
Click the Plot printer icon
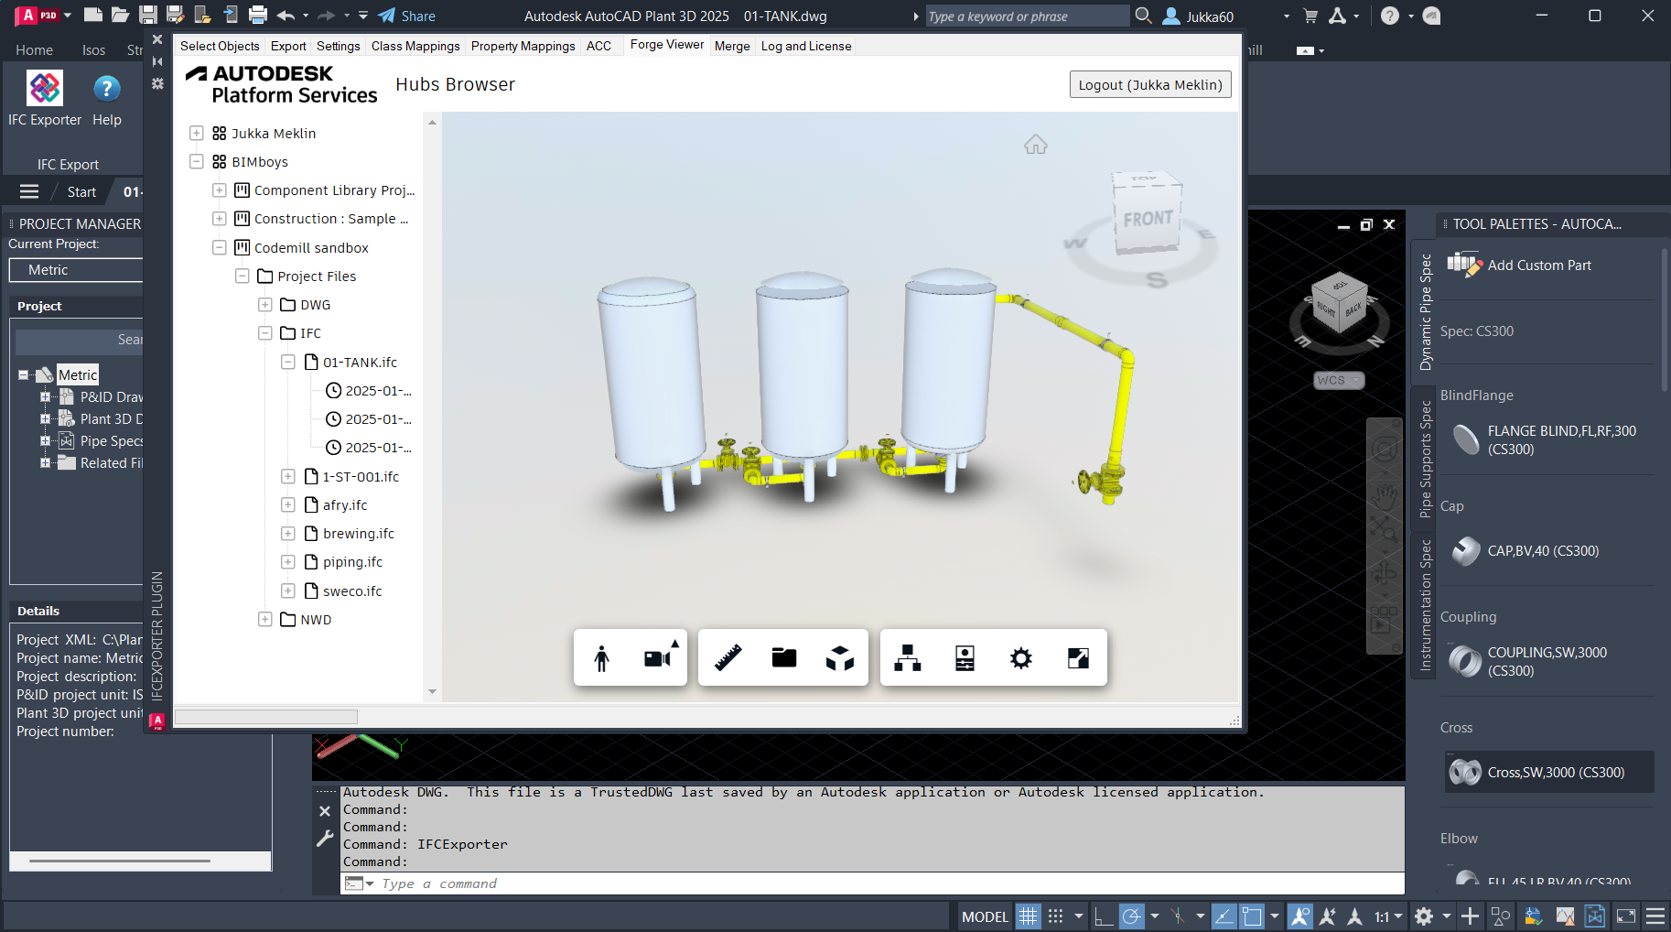pyautogui.click(x=258, y=15)
